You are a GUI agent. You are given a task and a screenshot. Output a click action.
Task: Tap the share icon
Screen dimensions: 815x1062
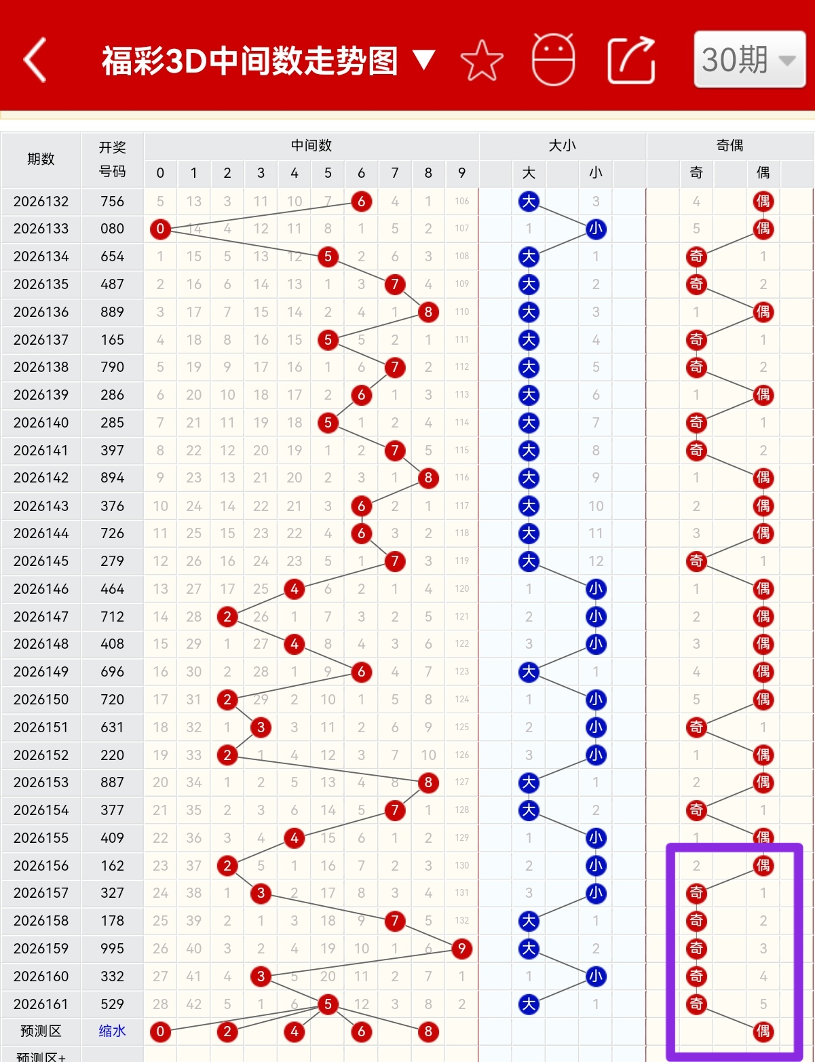click(631, 60)
